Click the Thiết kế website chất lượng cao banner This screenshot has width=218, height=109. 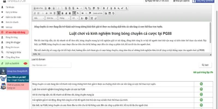[14, 86]
